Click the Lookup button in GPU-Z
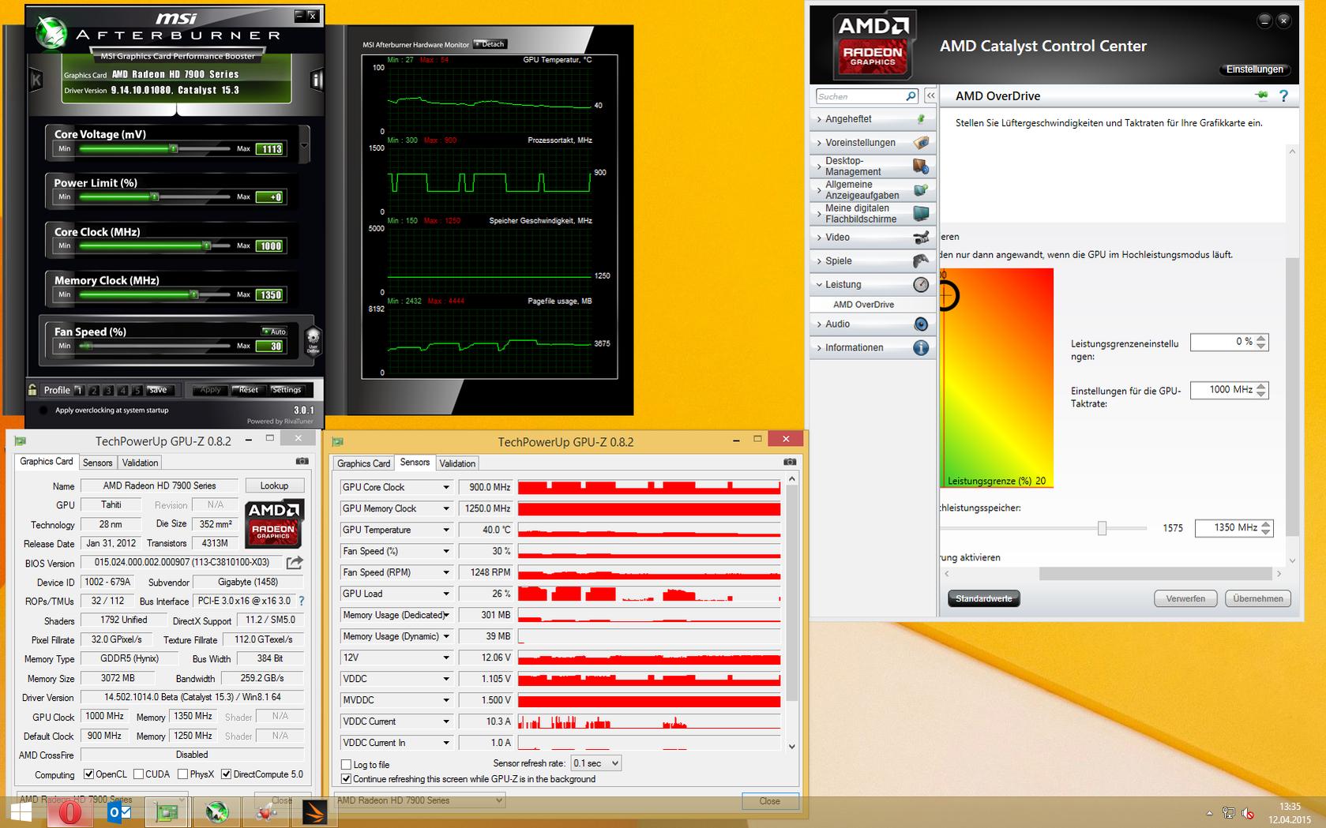Screen dimensions: 1326x828 [274, 485]
